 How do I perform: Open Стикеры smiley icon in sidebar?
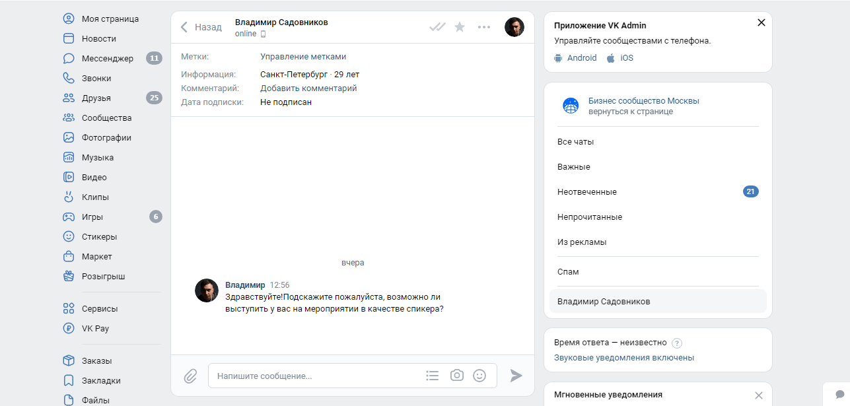coord(69,236)
